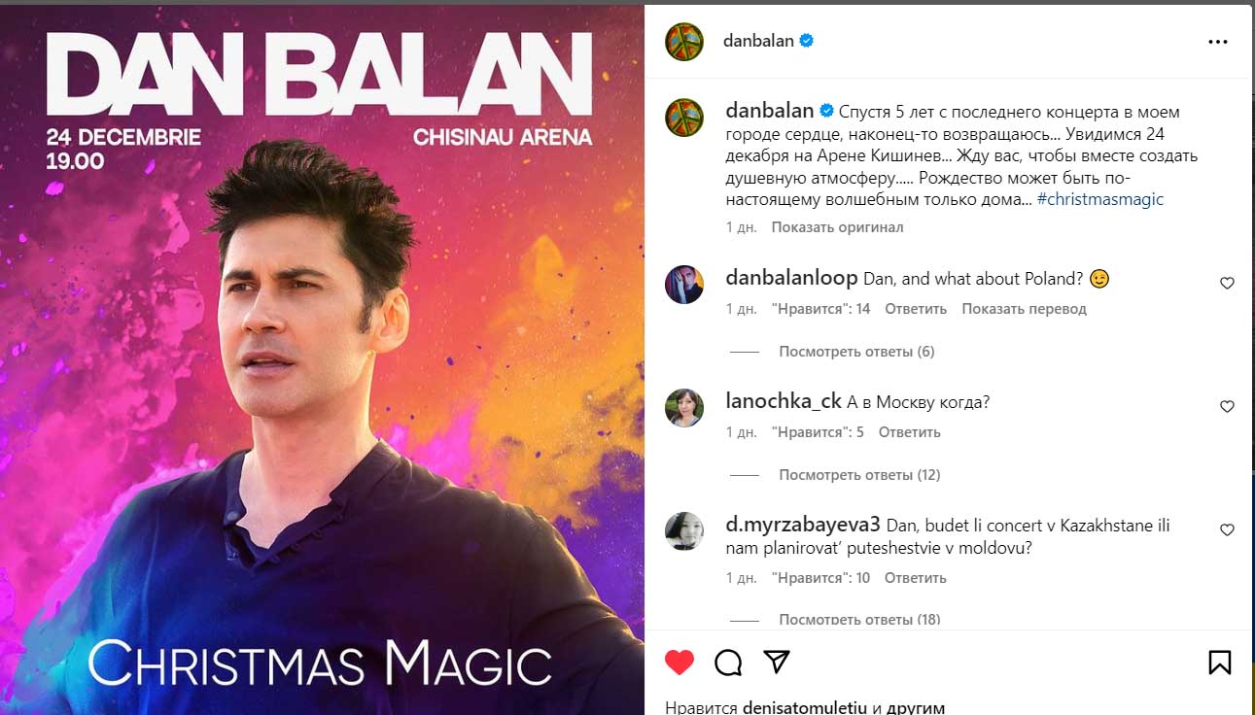Save post with the bookmark icon
This screenshot has width=1255, height=715.
point(1220,663)
